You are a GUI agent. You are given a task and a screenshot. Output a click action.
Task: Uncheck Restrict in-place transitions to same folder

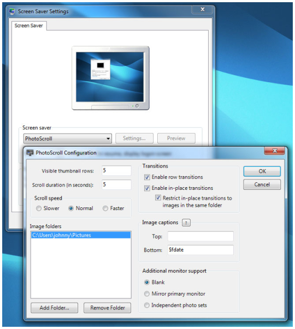(158, 198)
